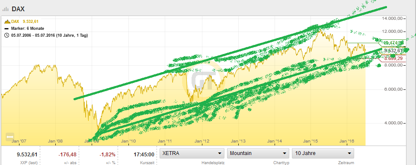This screenshot has height=165, width=416.
Task: Click the last price 9.532,61 in bottom bar
Action: coord(27,154)
